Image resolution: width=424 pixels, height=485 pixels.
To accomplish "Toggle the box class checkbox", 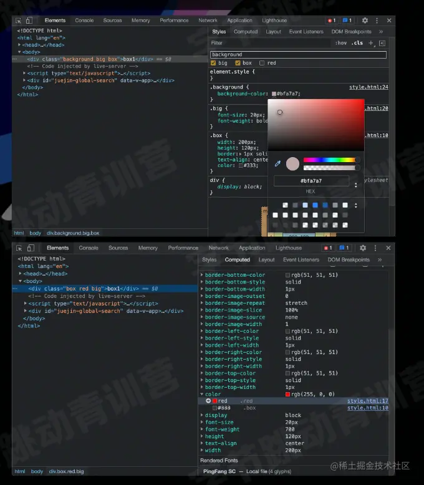I will click(x=238, y=63).
